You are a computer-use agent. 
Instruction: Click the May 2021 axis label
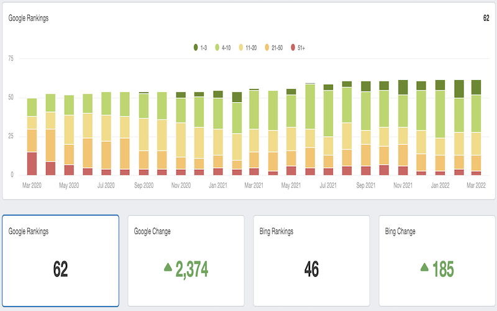(291, 185)
